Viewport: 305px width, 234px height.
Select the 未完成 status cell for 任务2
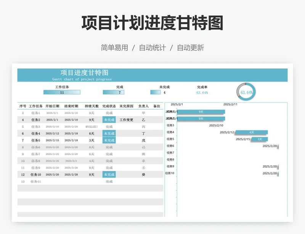point(109,120)
